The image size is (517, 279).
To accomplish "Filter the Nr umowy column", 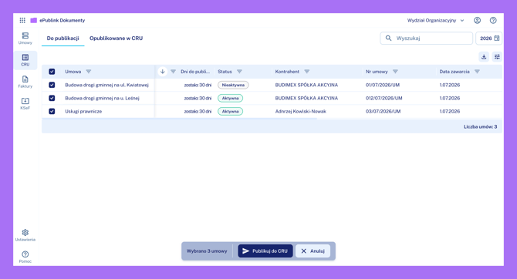I will tap(395, 72).
